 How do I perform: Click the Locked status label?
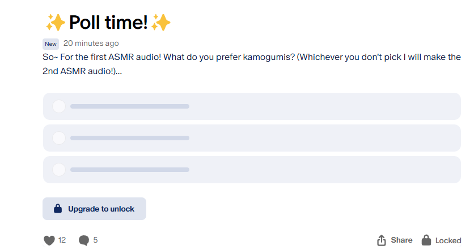tap(448, 240)
